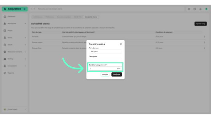The width and height of the screenshot is (211, 119).
Task: Open row menu for Risque moyen rank
Action: pos(204,42)
